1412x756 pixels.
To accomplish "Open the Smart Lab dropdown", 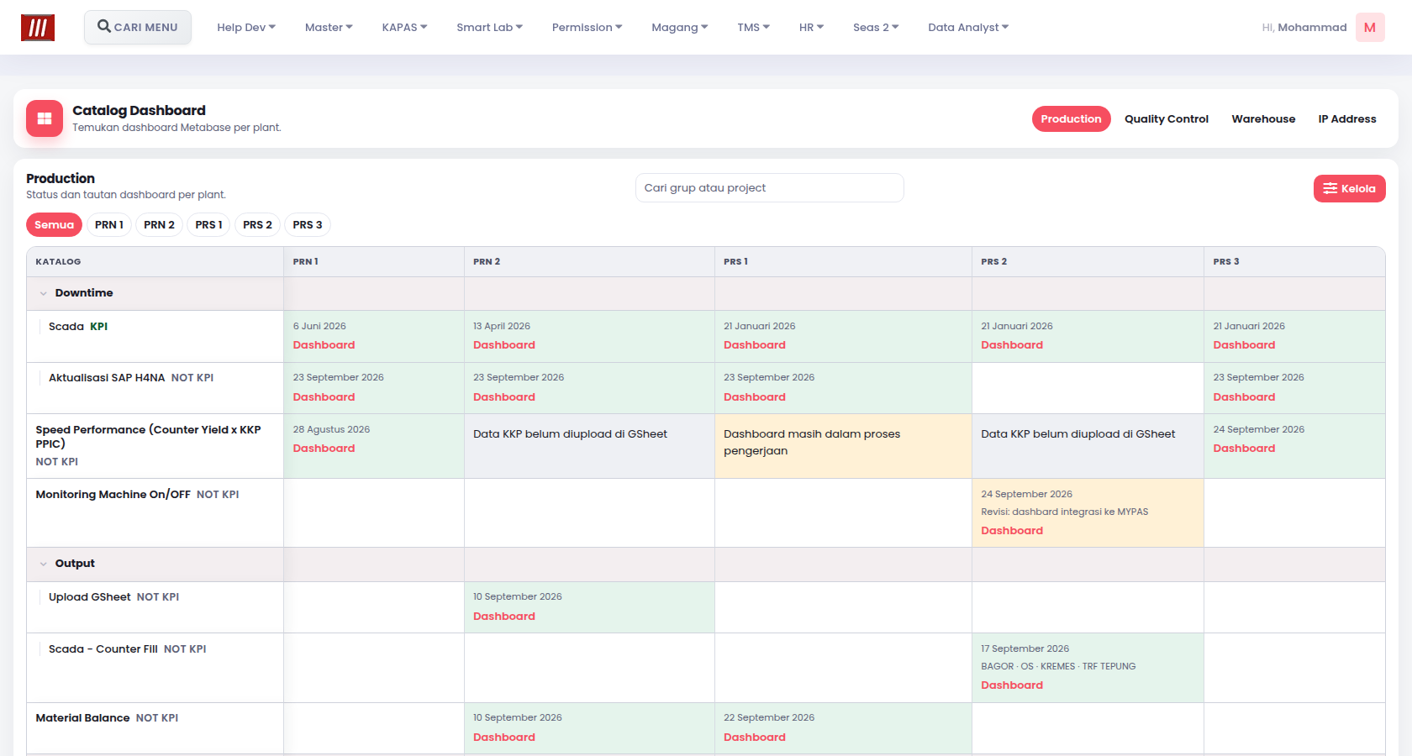I will click(489, 27).
